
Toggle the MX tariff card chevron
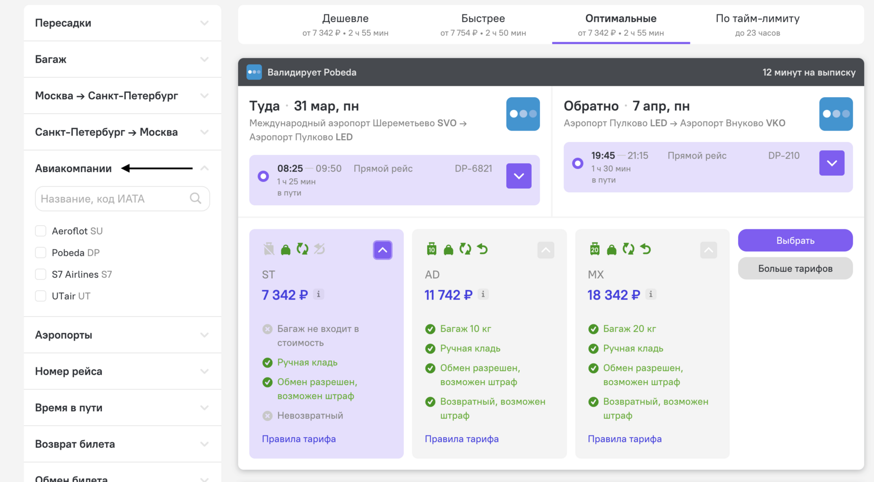click(709, 250)
